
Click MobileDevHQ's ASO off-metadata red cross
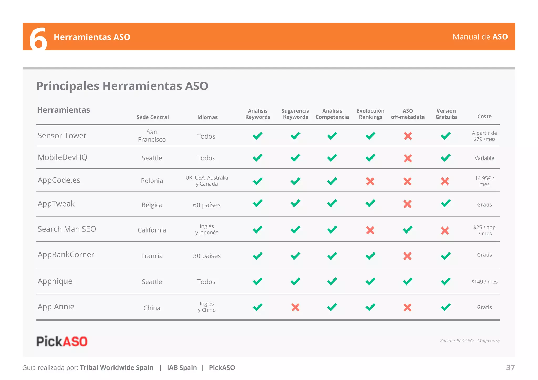pyautogui.click(x=408, y=158)
